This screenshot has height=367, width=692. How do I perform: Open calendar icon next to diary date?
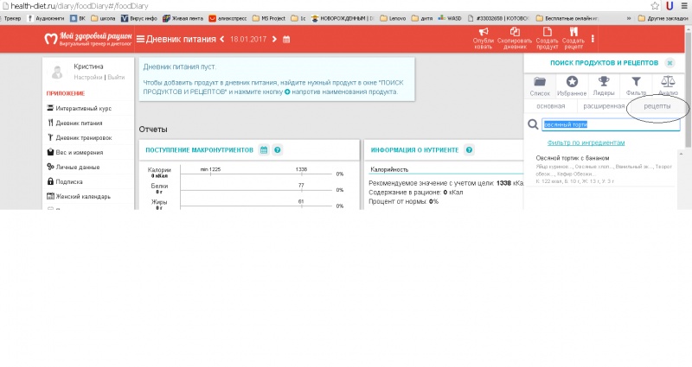[x=287, y=39]
